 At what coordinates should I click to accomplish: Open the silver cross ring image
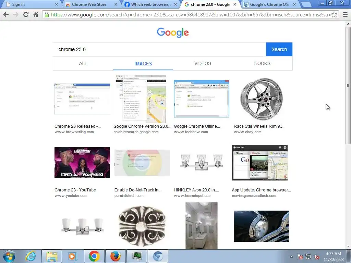click(x=142, y=226)
